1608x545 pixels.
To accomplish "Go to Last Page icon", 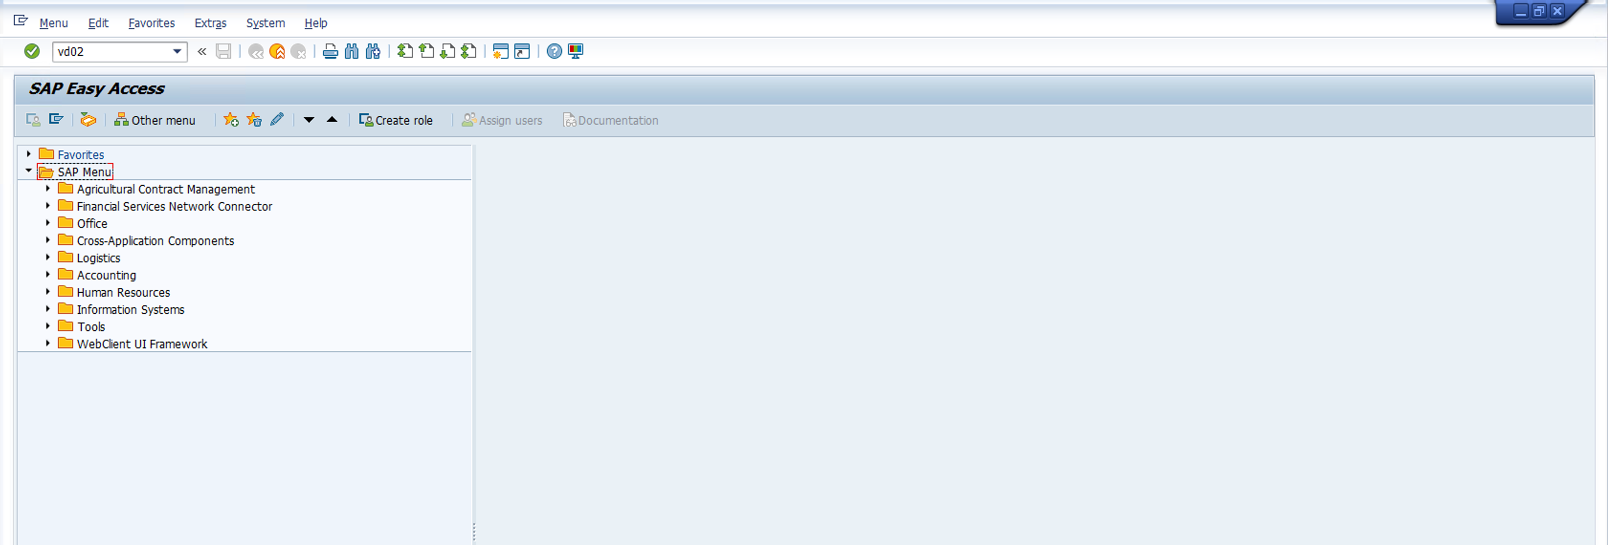I will [x=468, y=51].
